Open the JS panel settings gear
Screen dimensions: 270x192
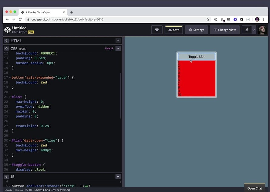(6, 176)
